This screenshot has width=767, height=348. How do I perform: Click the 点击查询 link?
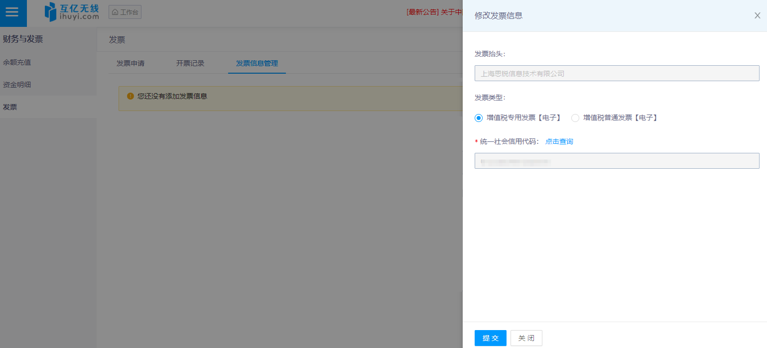click(x=559, y=141)
